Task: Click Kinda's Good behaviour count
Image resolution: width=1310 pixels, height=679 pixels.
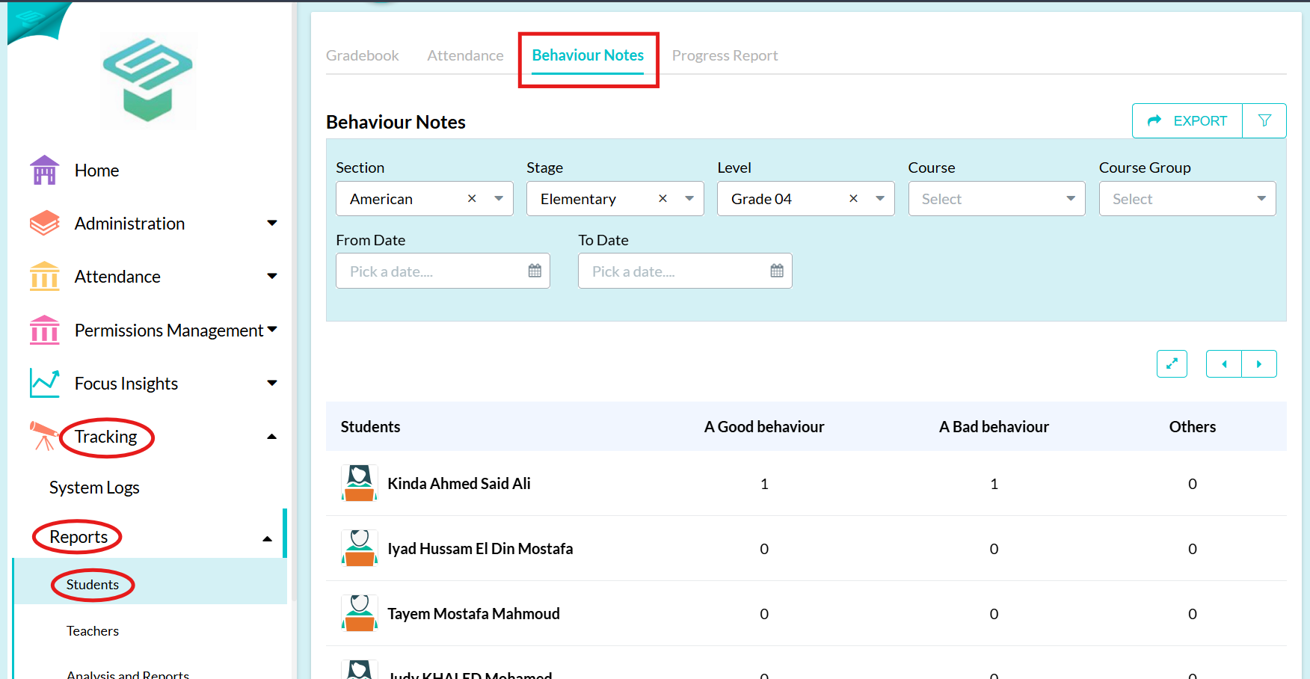Action: [x=764, y=484]
